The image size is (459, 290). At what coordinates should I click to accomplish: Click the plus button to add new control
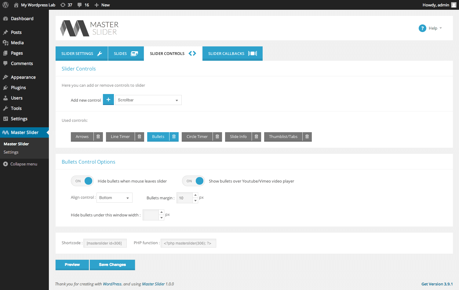click(108, 100)
